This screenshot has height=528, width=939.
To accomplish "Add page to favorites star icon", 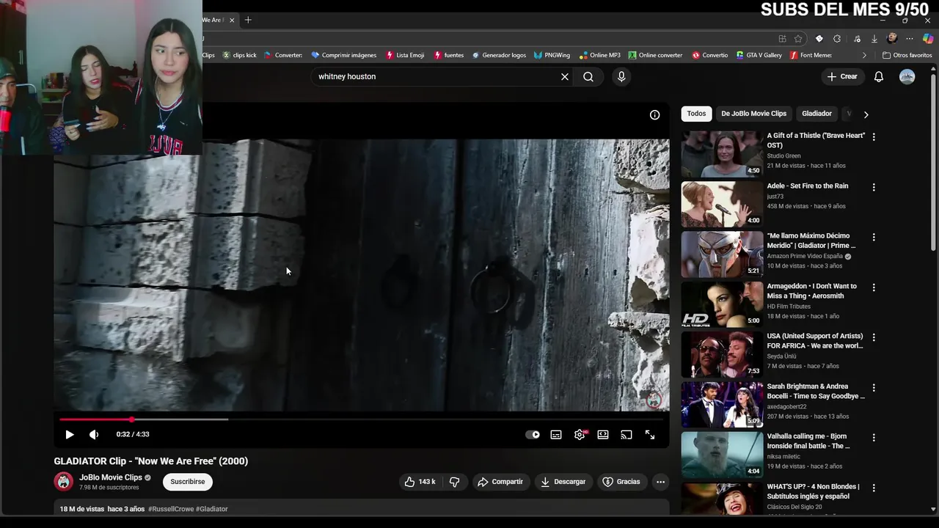I will point(798,39).
